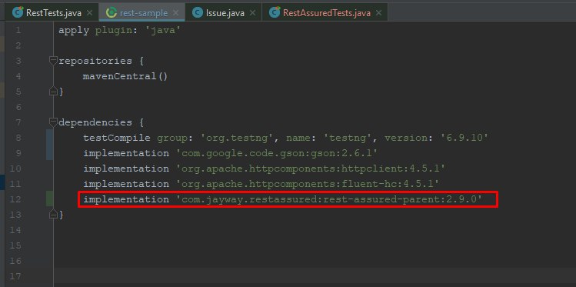This screenshot has height=287, width=576.
Task: Click the httpclient:4.5.1 dependency string
Action: [x=311, y=169]
